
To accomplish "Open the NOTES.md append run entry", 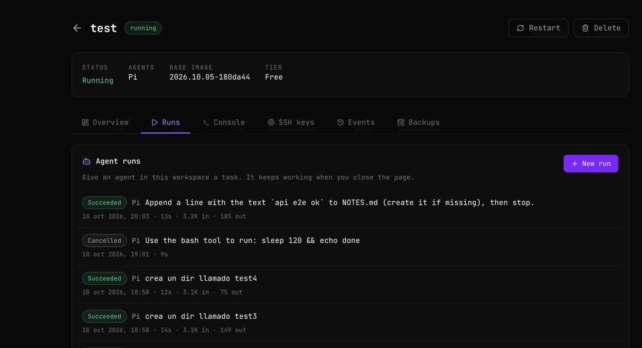I will [350, 209].
